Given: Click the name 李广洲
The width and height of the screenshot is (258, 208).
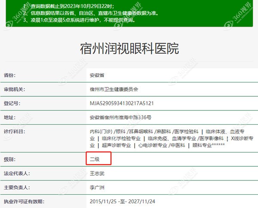Looking at the screenshot, I should point(97,187).
